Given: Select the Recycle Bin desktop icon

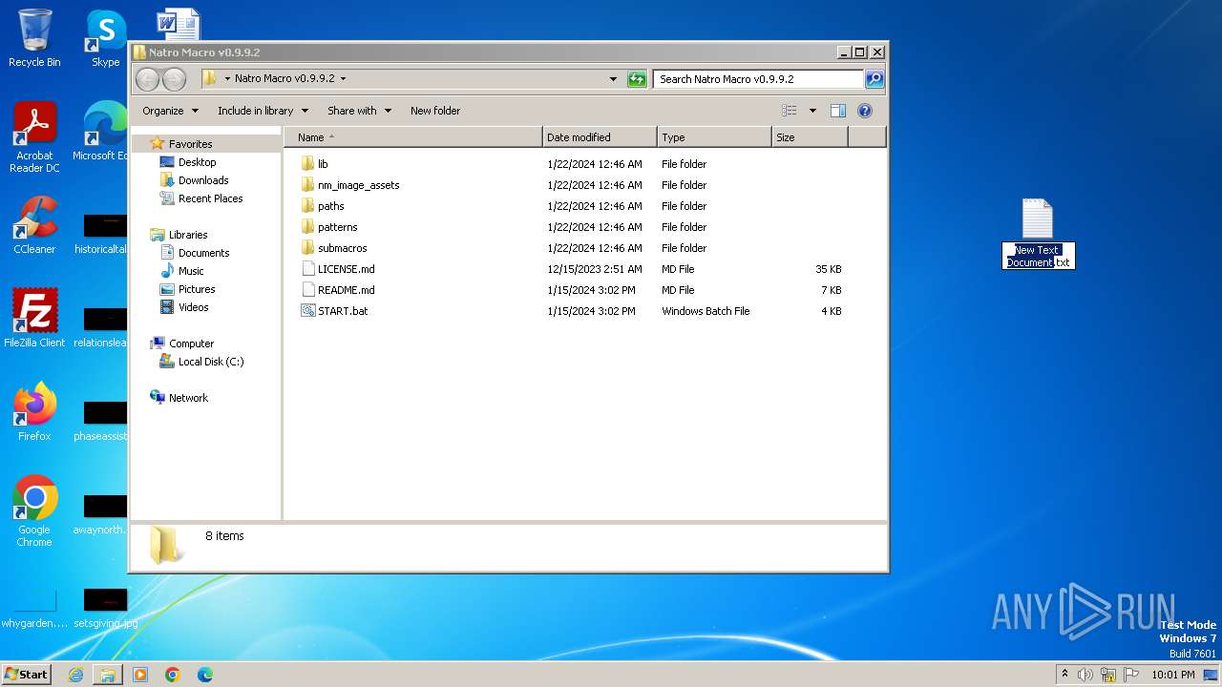Looking at the screenshot, I should click(34, 38).
